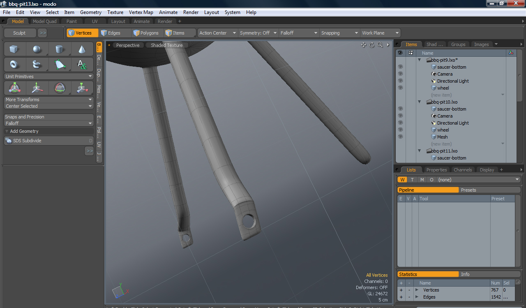Click the visibility eye column header

(x=400, y=53)
